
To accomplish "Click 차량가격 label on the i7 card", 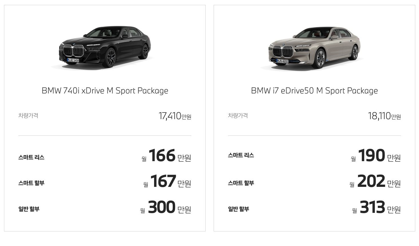I will (x=238, y=116).
